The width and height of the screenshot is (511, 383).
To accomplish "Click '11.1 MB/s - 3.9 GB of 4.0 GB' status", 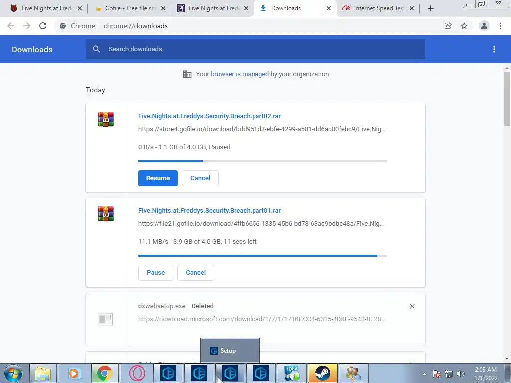I will click(198, 242).
